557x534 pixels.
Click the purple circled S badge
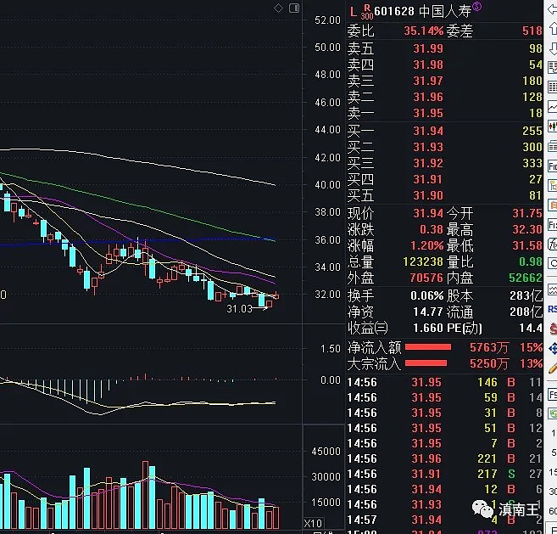click(x=476, y=6)
